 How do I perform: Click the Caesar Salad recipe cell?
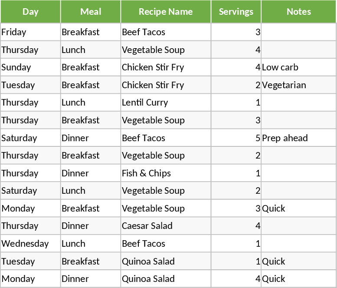click(166, 226)
